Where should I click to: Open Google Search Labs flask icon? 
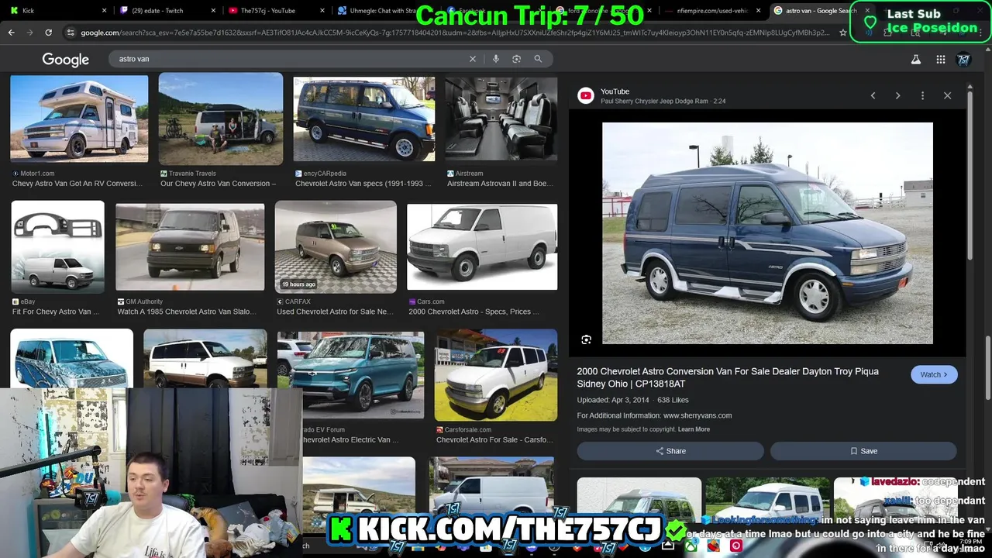pos(915,60)
